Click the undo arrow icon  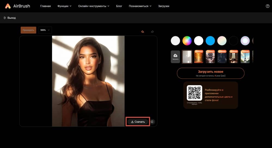pyautogui.click(x=143, y=32)
